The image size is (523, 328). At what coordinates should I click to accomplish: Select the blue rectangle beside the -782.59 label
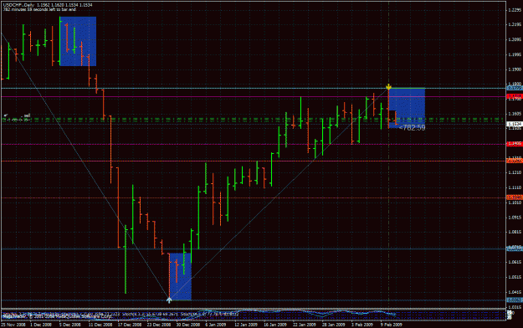(x=407, y=108)
